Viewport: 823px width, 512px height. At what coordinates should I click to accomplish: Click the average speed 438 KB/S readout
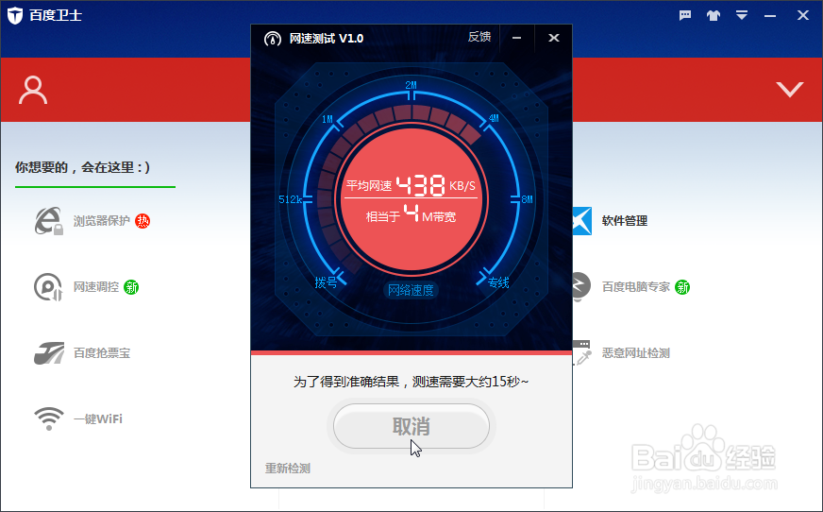411,185
